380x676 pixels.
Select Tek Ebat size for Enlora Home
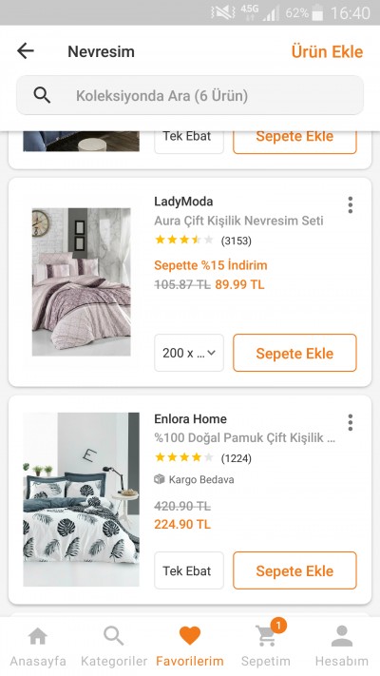pyautogui.click(x=189, y=570)
